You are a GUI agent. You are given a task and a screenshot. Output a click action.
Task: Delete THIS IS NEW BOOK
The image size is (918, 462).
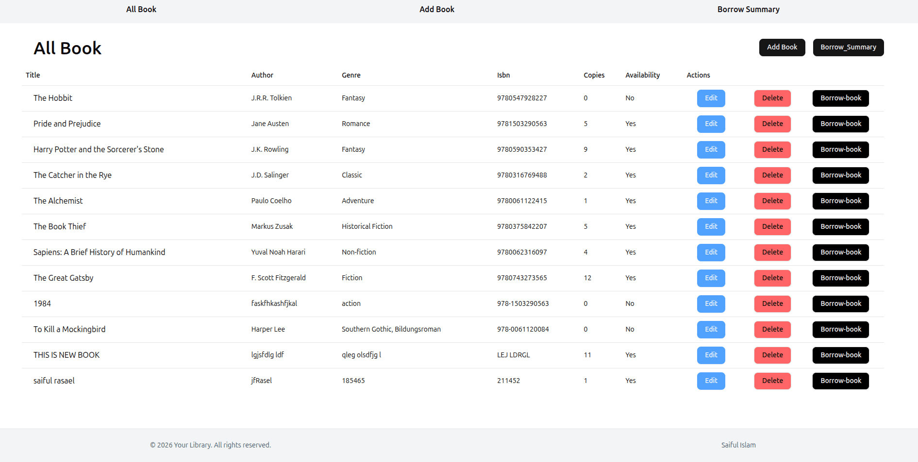[x=772, y=355]
